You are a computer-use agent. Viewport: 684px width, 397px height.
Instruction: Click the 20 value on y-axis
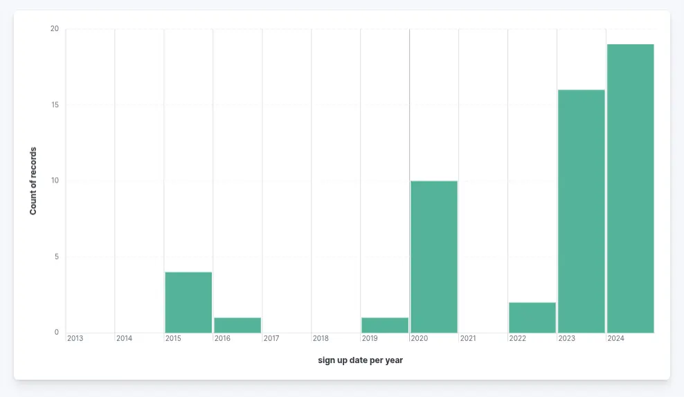[x=55, y=29]
